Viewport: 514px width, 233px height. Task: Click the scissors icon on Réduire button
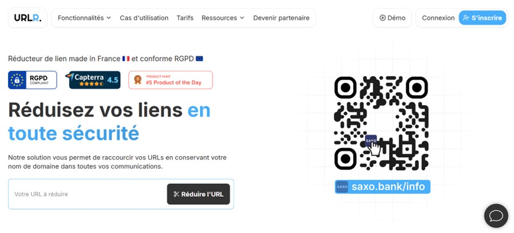point(176,194)
